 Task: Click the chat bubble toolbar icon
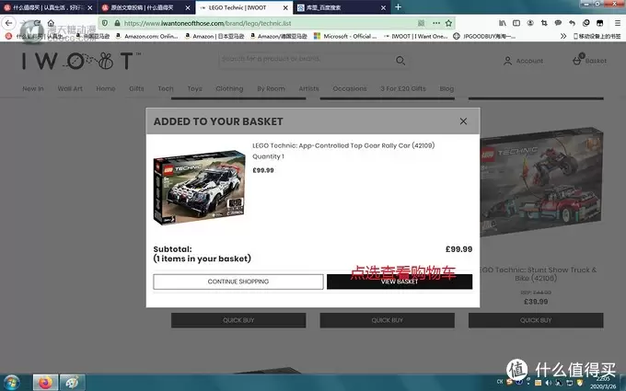[x=558, y=23]
